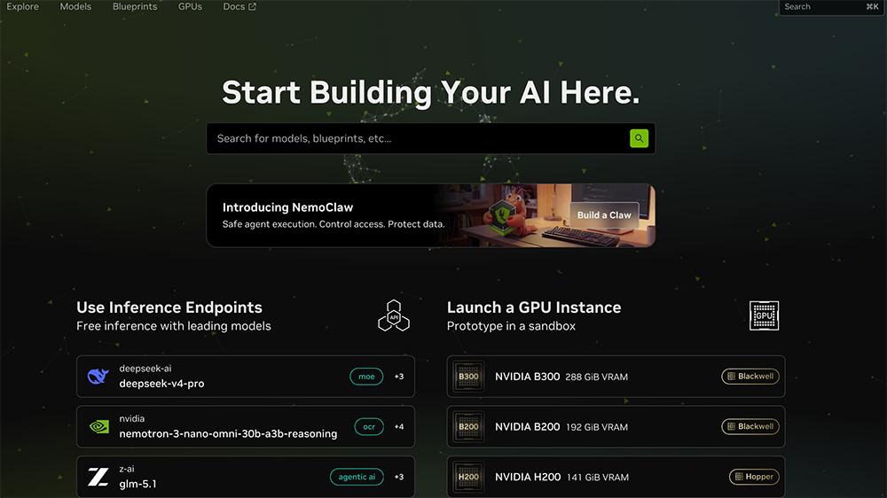This screenshot has height=498, width=887.
Task: Click the 192 GiB VRAM text
Action: [x=597, y=427]
